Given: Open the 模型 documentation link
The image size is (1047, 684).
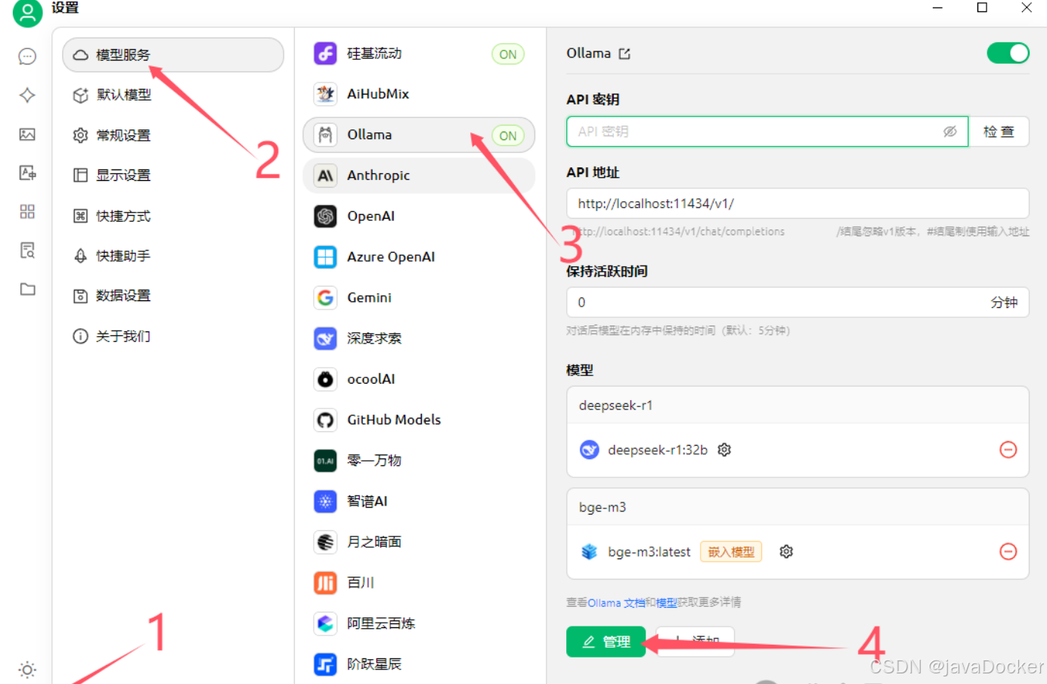Looking at the screenshot, I should pos(666,603).
